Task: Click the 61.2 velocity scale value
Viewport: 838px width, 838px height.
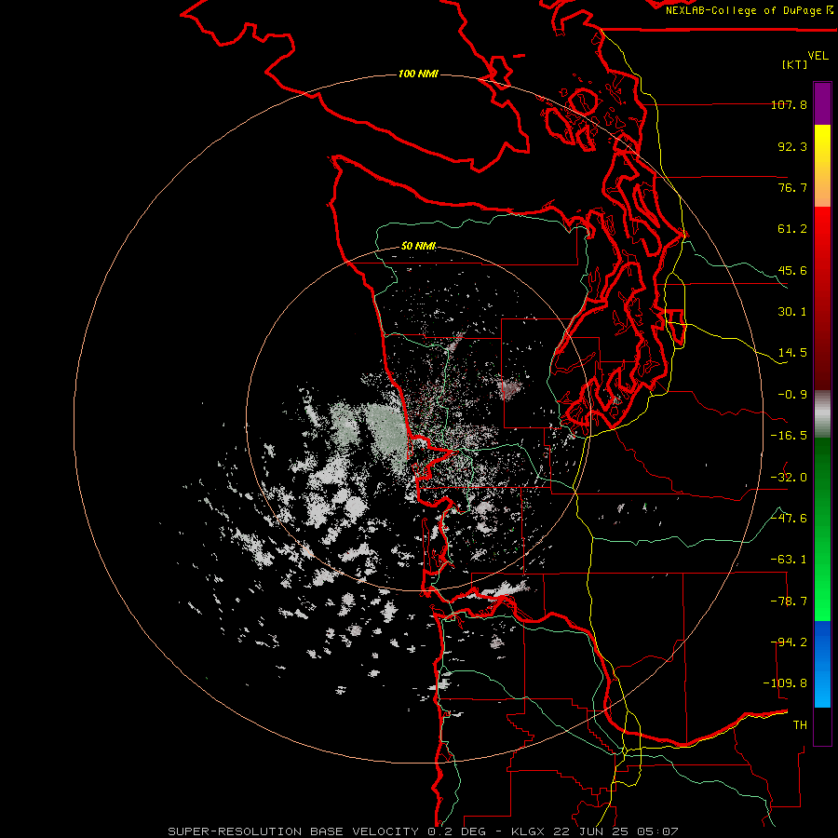Action: coord(792,229)
